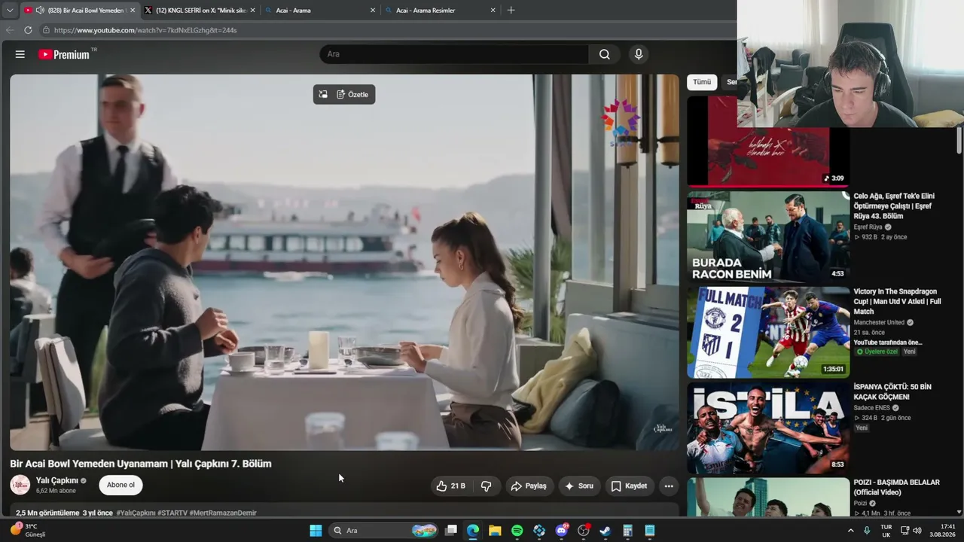Open the #STARTV hashtag link
Screen dimensions: 964x542
[x=171, y=513]
